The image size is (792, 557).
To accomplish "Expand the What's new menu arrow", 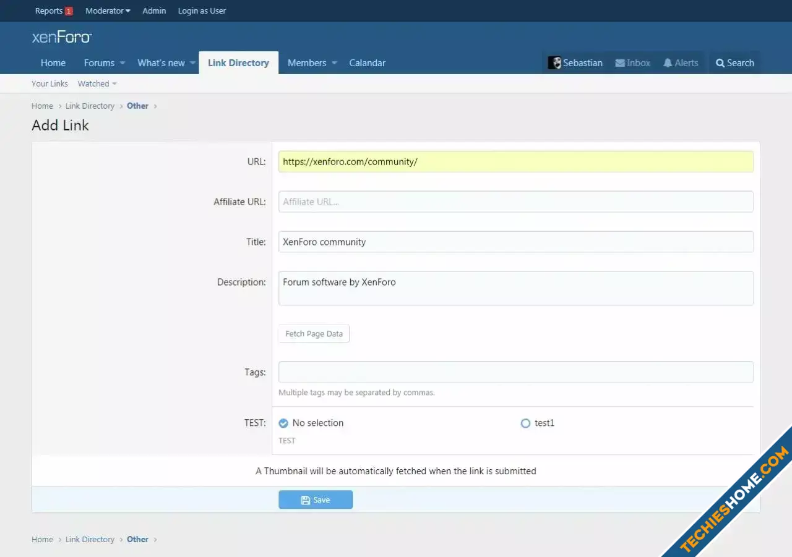I will pos(192,63).
